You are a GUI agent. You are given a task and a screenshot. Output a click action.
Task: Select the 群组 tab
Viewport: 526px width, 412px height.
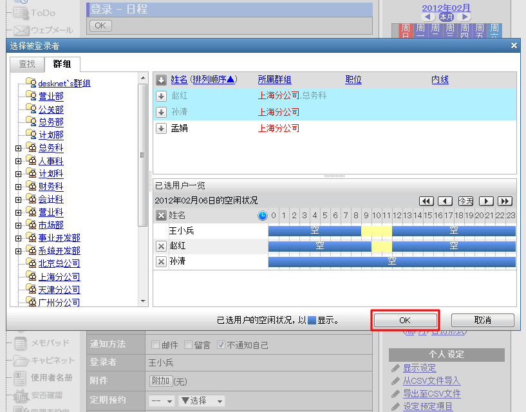[62, 64]
